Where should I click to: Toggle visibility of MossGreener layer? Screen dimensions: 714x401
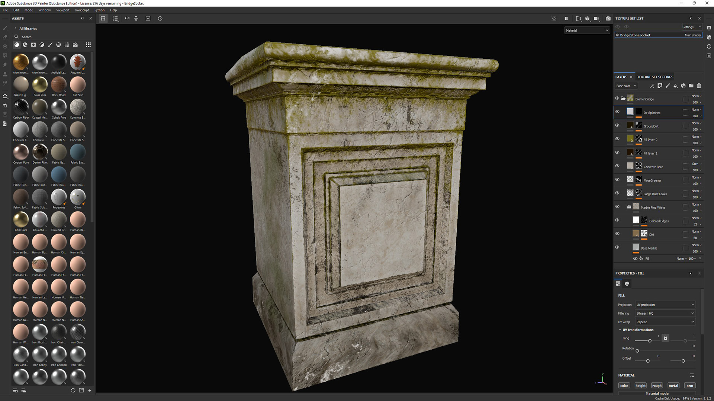click(x=617, y=180)
